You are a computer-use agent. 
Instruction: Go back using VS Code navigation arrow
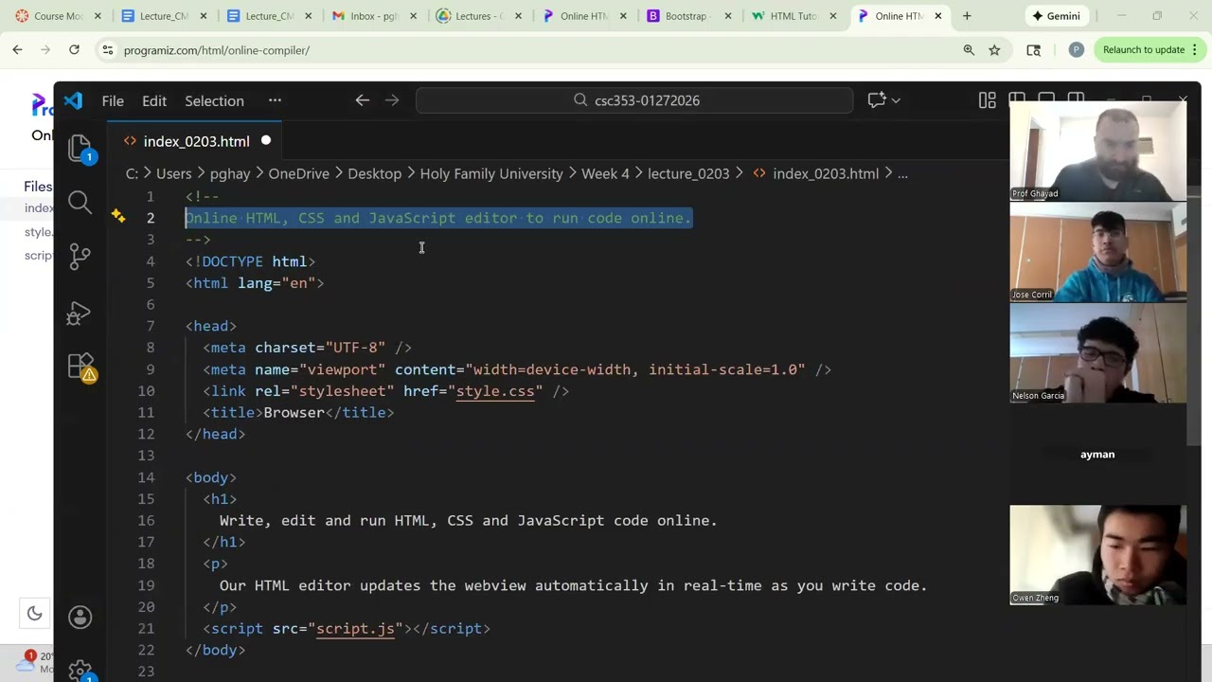362,100
